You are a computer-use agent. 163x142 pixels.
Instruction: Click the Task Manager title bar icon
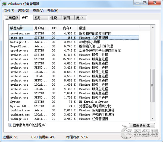pyautogui.click(x=4, y=4)
